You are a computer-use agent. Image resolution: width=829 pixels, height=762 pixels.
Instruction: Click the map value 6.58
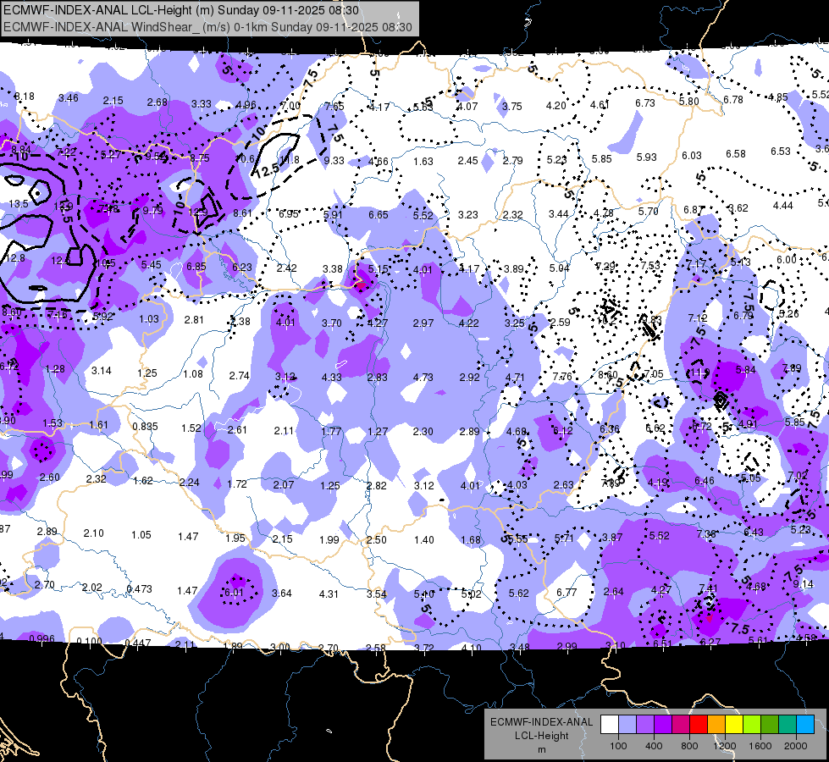736,154
